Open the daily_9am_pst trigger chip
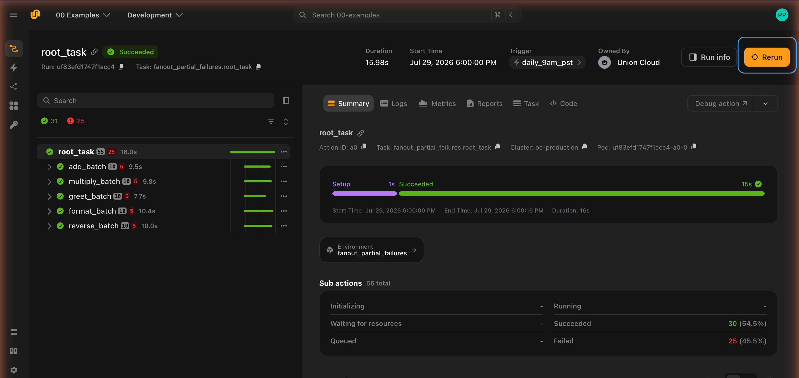 pos(547,62)
